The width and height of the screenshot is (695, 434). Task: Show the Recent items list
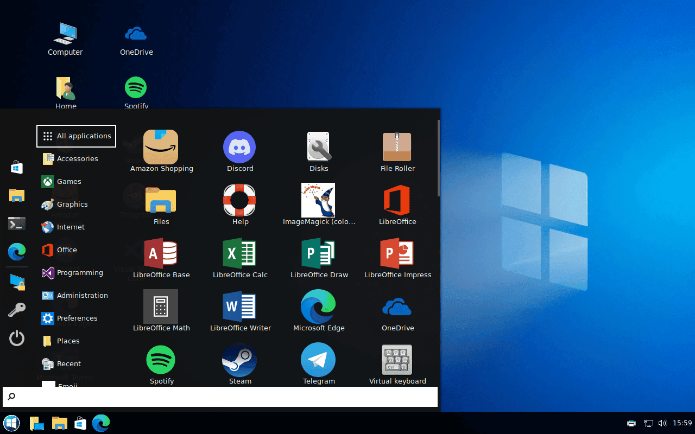tap(76, 364)
